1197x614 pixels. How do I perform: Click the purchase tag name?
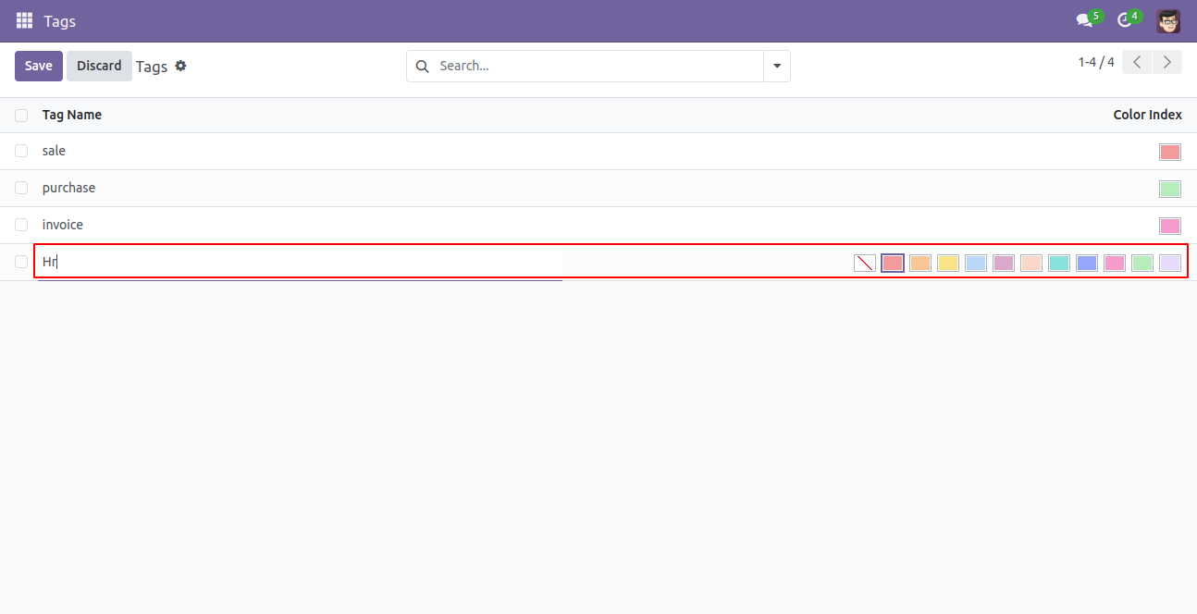point(68,188)
